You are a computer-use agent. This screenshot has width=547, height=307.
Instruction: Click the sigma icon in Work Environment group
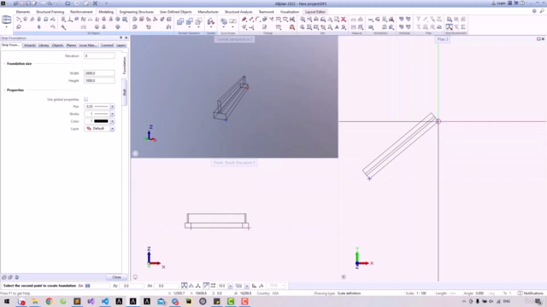463,26
